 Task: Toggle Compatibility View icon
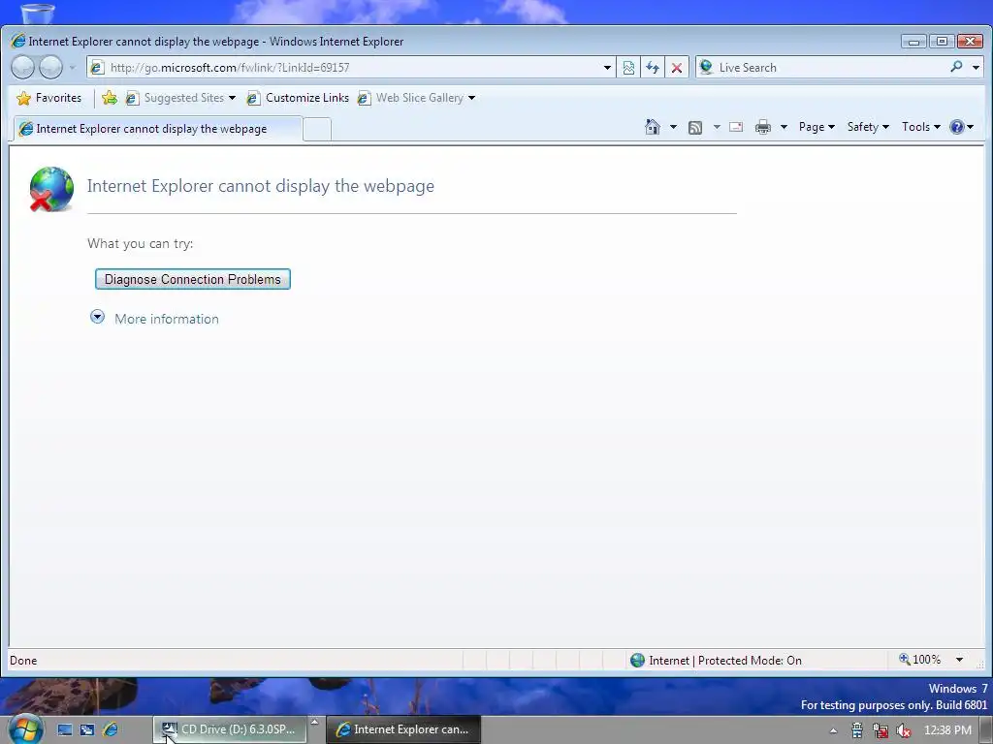tap(628, 68)
